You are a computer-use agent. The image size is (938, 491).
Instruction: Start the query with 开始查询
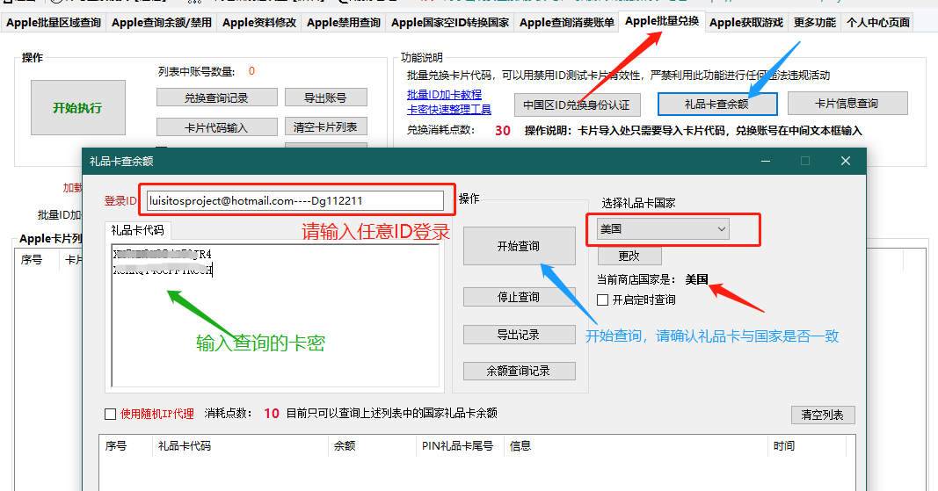click(519, 246)
